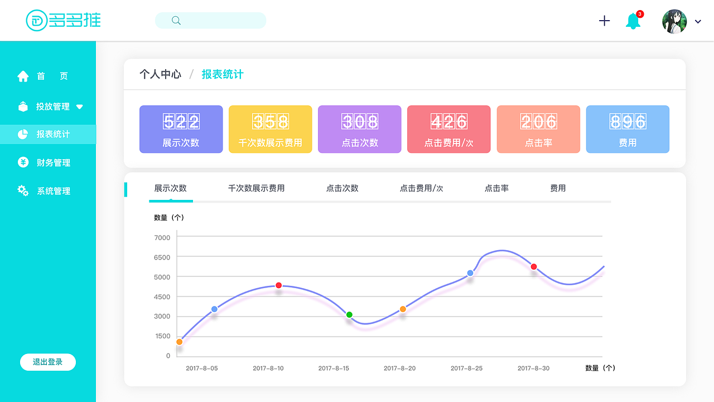Click the search magnifier icon
Screen dimensions: 714x402
[x=176, y=21]
